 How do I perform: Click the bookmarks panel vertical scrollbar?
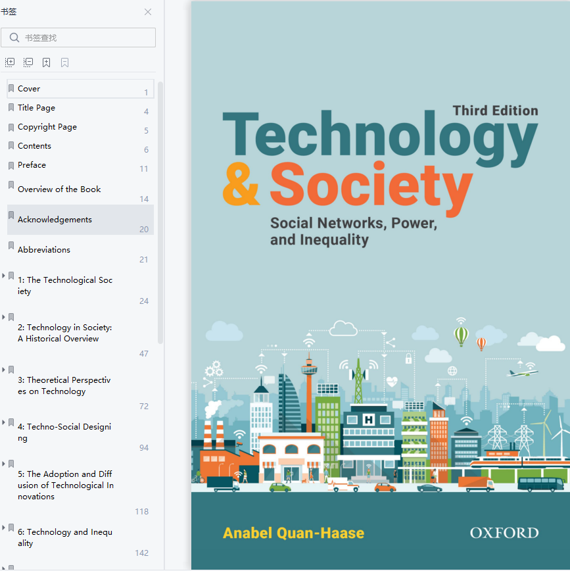pos(160,213)
